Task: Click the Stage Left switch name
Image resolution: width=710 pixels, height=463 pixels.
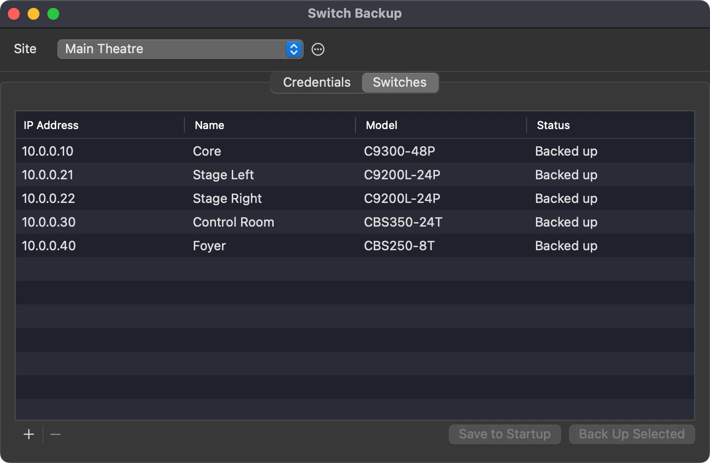Action: (x=223, y=175)
